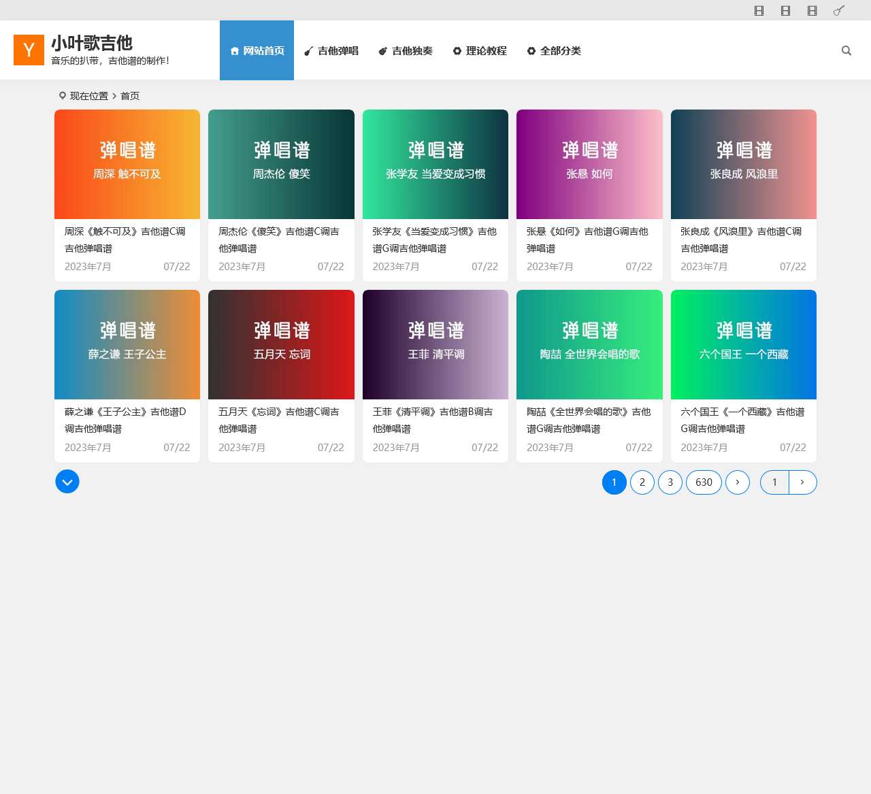Click the yellow Y site logo
Viewport: 871px width, 794px height.
click(29, 49)
